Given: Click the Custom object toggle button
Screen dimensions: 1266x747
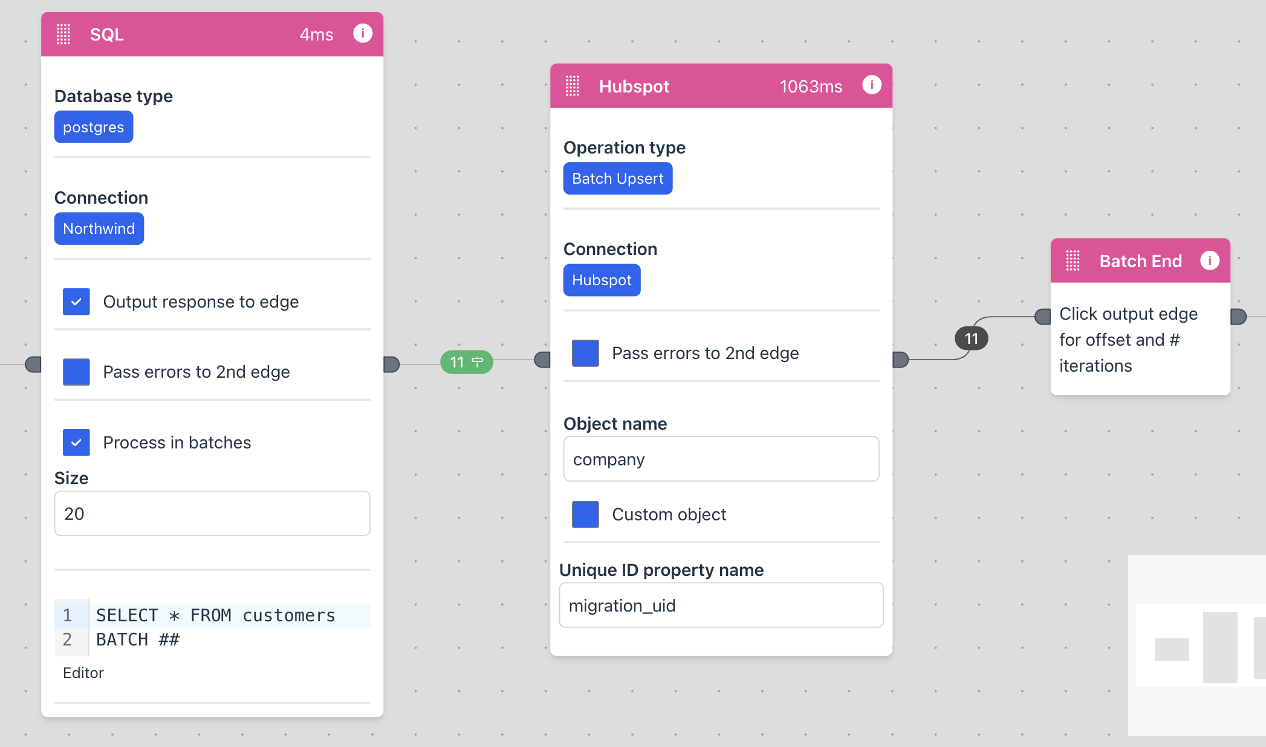Looking at the screenshot, I should [x=585, y=514].
